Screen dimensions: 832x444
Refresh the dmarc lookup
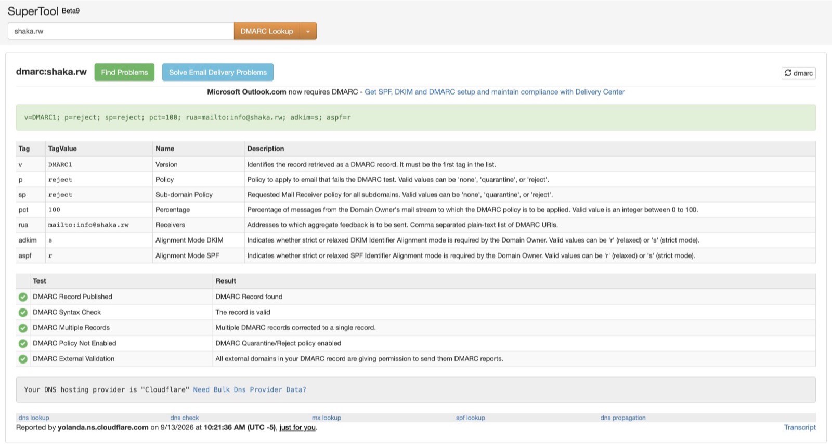(799, 73)
